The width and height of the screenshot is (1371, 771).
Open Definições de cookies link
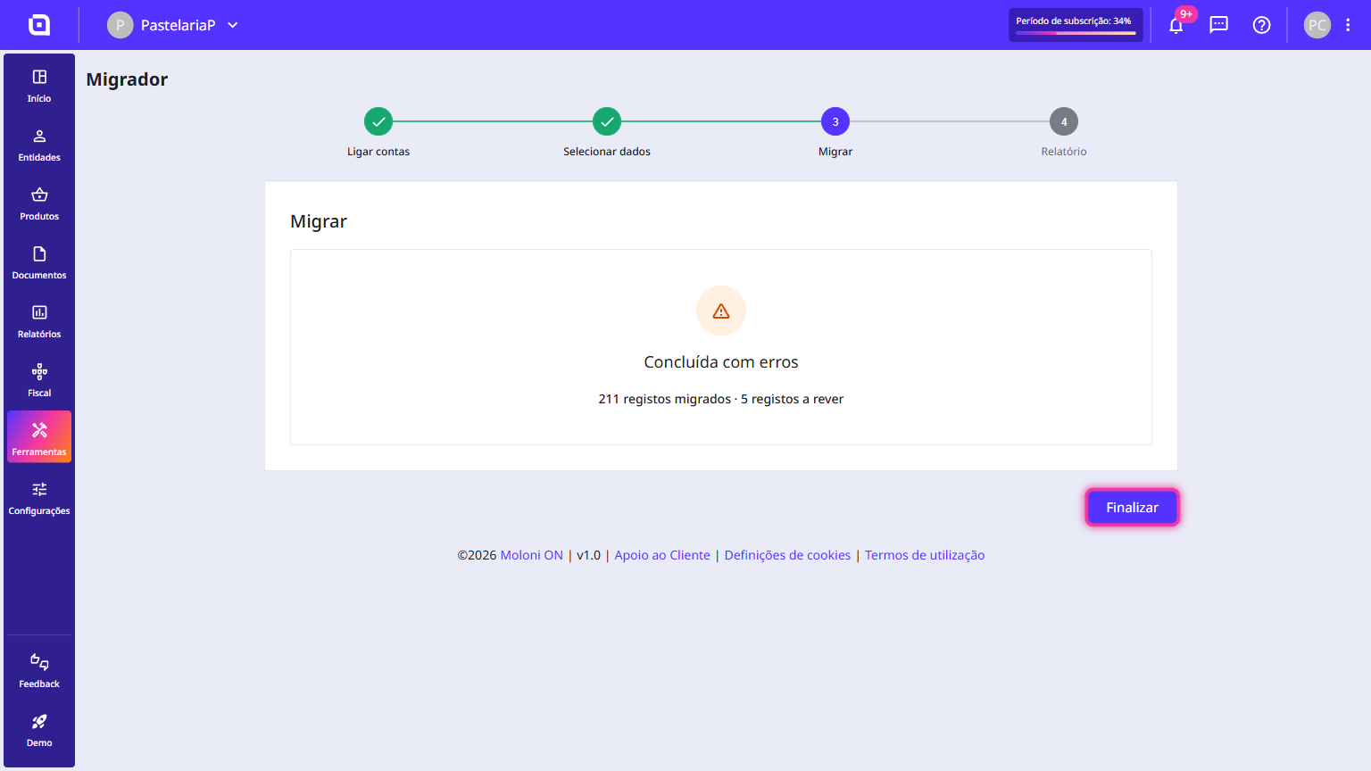[x=787, y=555]
